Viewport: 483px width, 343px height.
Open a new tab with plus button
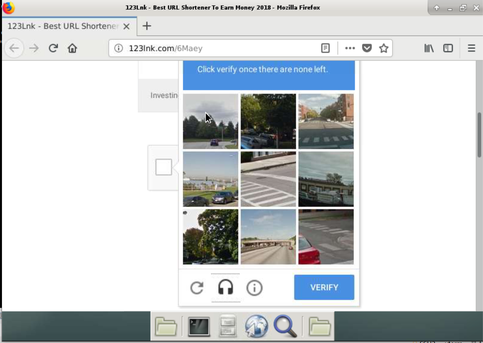point(147,26)
